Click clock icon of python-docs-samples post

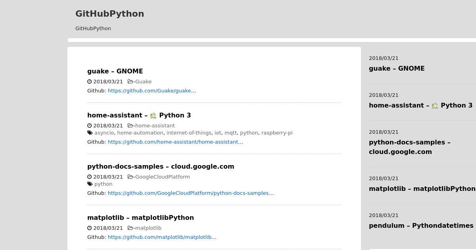[x=90, y=177]
